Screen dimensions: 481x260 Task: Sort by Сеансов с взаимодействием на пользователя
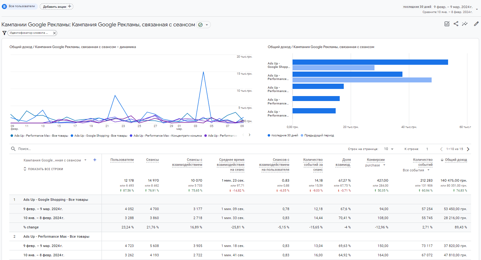(274, 165)
